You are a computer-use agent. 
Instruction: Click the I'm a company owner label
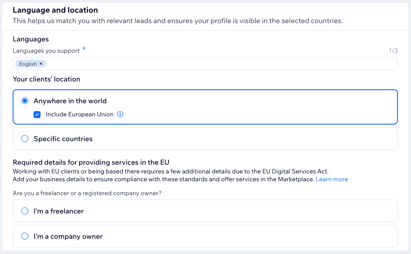click(x=68, y=237)
